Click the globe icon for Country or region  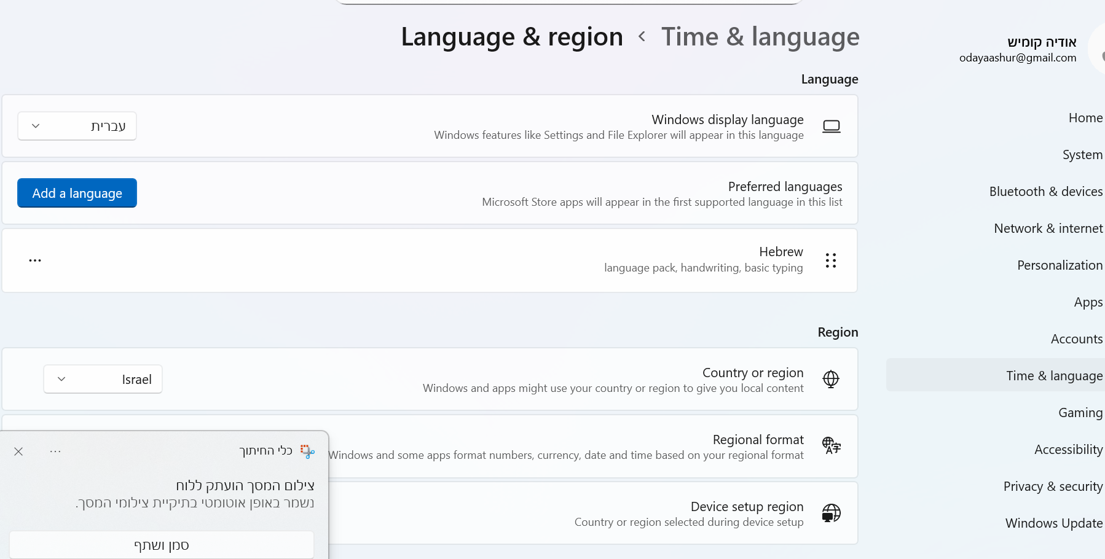coord(831,379)
